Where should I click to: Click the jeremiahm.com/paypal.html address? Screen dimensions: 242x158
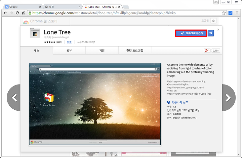point(185,88)
